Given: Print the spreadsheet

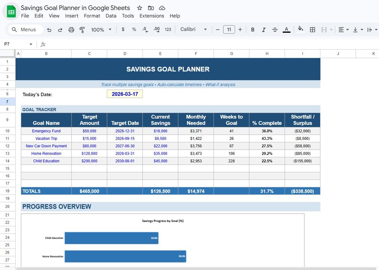Looking at the screenshot, I should coord(71,29).
